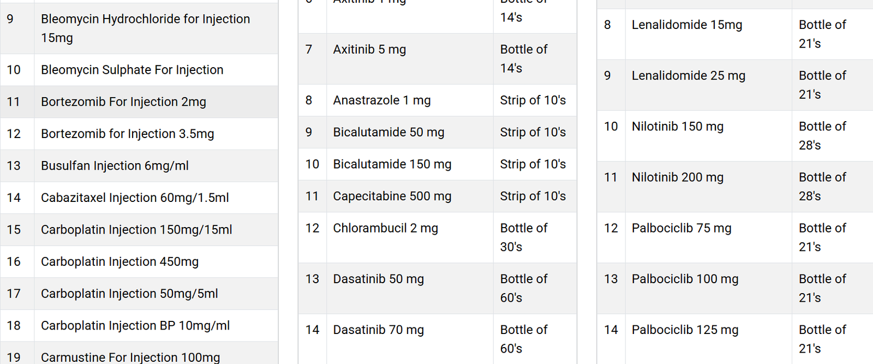
Task: Select Carmustine For Injection 100mg entry
Action: (x=130, y=357)
